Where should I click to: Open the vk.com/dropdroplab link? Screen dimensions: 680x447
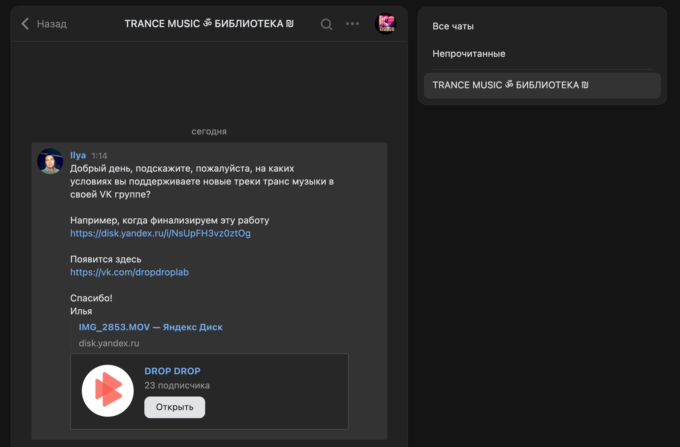point(129,272)
